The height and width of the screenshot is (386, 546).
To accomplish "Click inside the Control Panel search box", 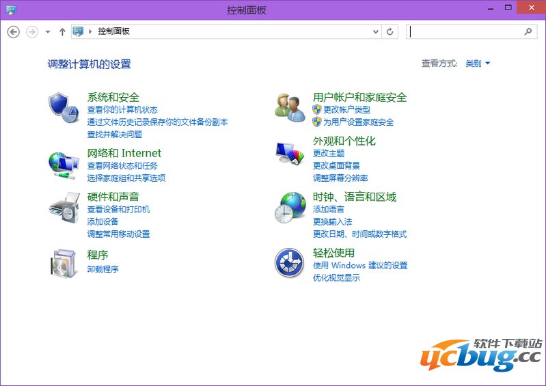I will (x=465, y=31).
